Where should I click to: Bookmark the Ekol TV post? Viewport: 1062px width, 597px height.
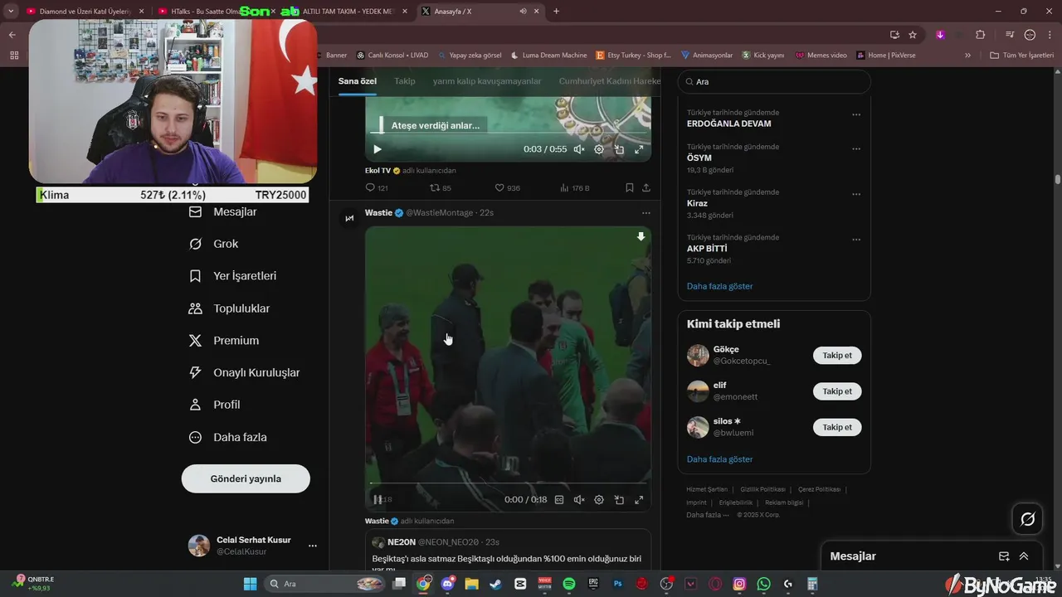[630, 188]
